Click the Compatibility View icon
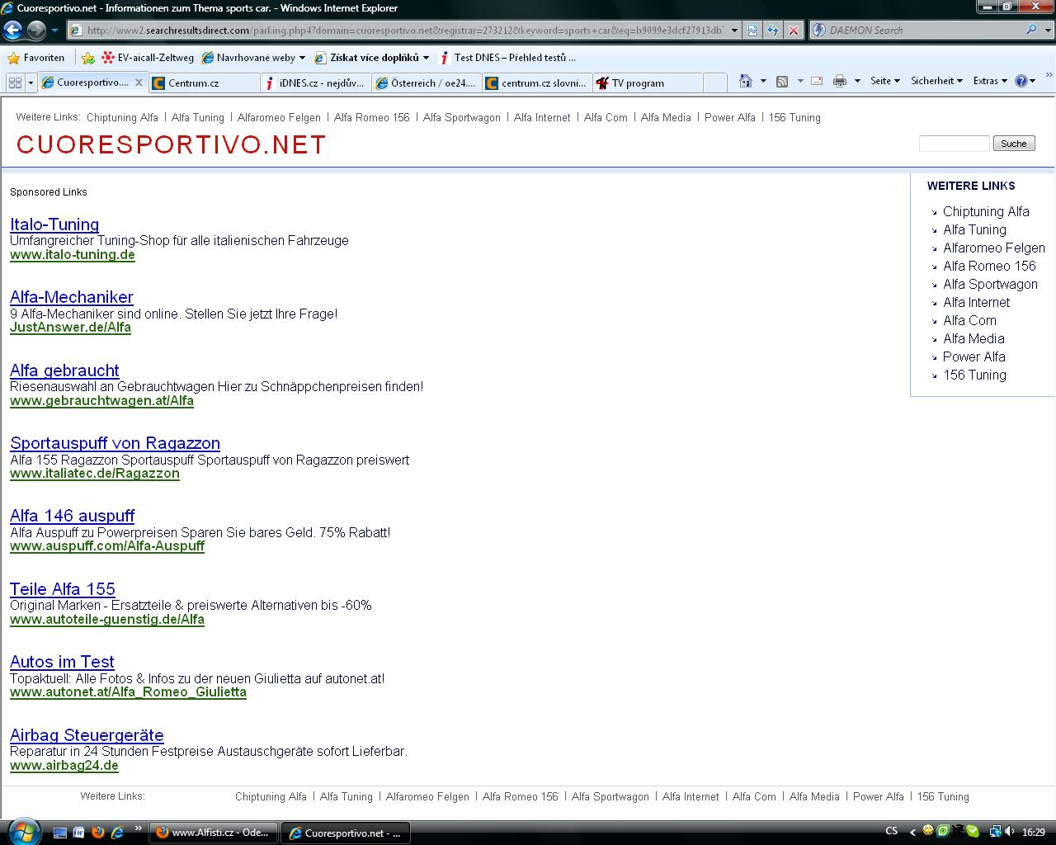Image resolution: width=1056 pixels, height=845 pixels. pyautogui.click(x=753, y=31)
